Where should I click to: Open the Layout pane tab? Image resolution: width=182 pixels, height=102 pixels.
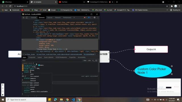tap(40, 57)
